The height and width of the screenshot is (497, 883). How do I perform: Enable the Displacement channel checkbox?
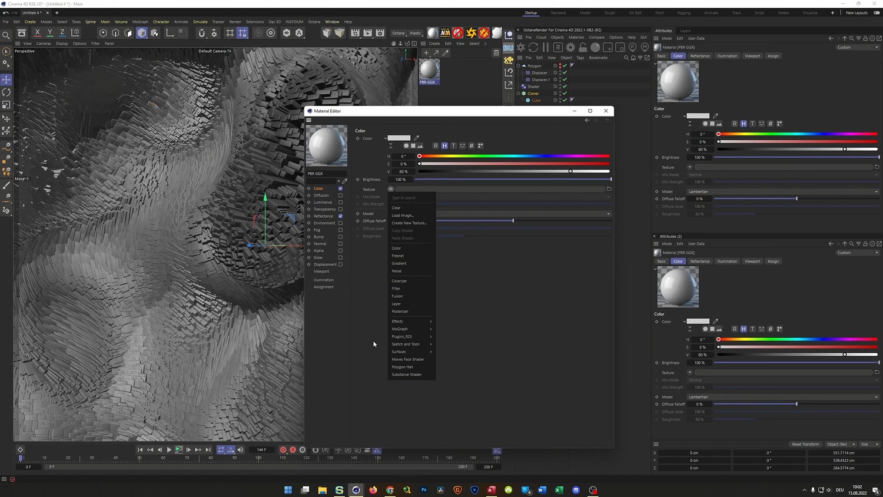(340, 264)
